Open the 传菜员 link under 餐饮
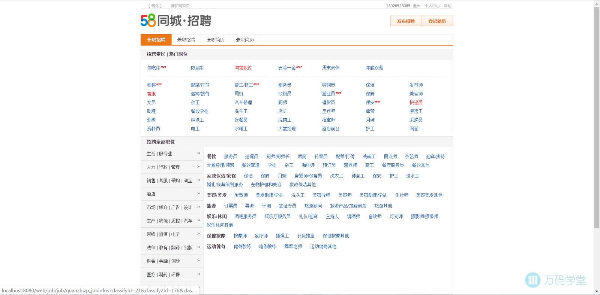 [321, 156]
